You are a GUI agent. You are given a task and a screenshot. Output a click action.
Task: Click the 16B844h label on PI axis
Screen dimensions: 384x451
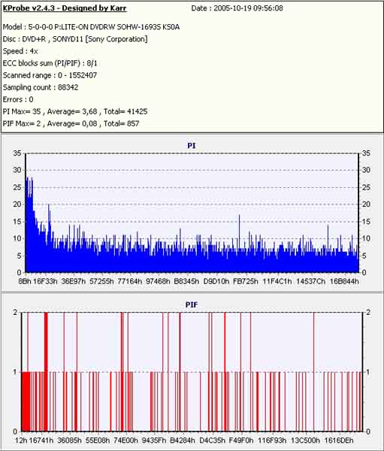tap(344, 281)
